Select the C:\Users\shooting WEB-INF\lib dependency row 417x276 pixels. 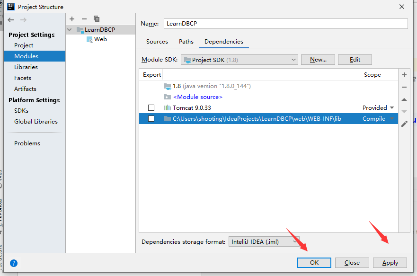point(268,118)
